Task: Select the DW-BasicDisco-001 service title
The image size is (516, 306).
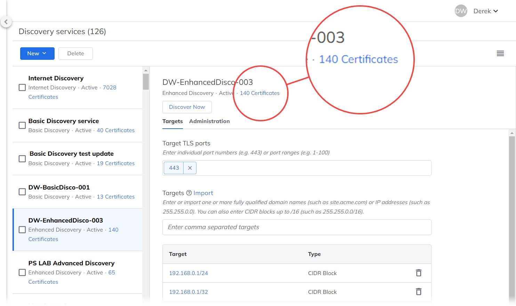Action: (59, 187)
